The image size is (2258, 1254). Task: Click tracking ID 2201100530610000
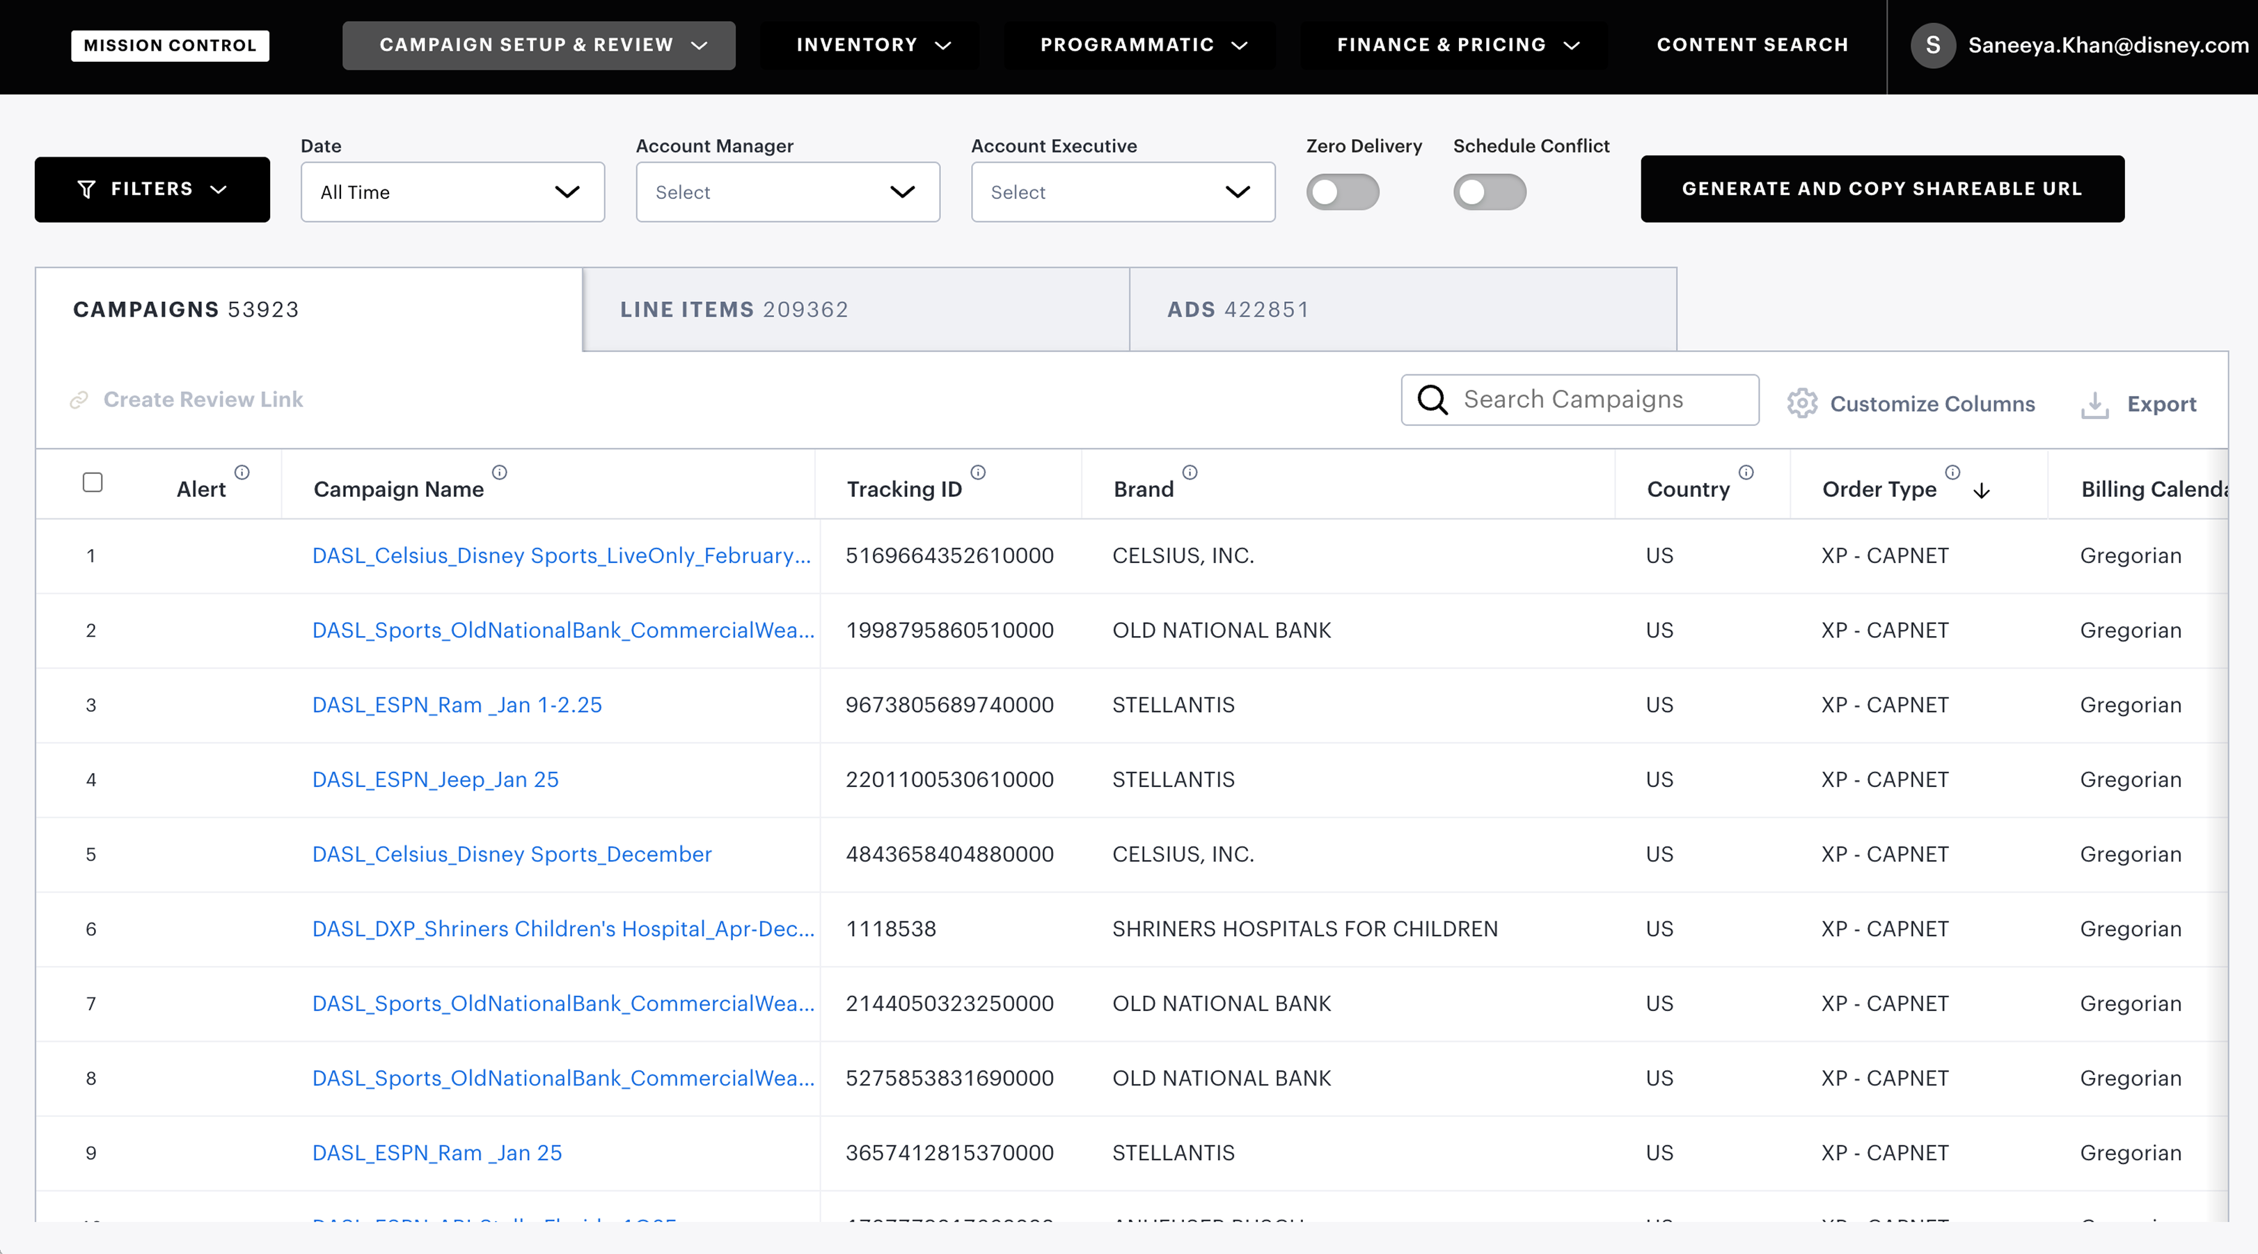tap(949, 780)
